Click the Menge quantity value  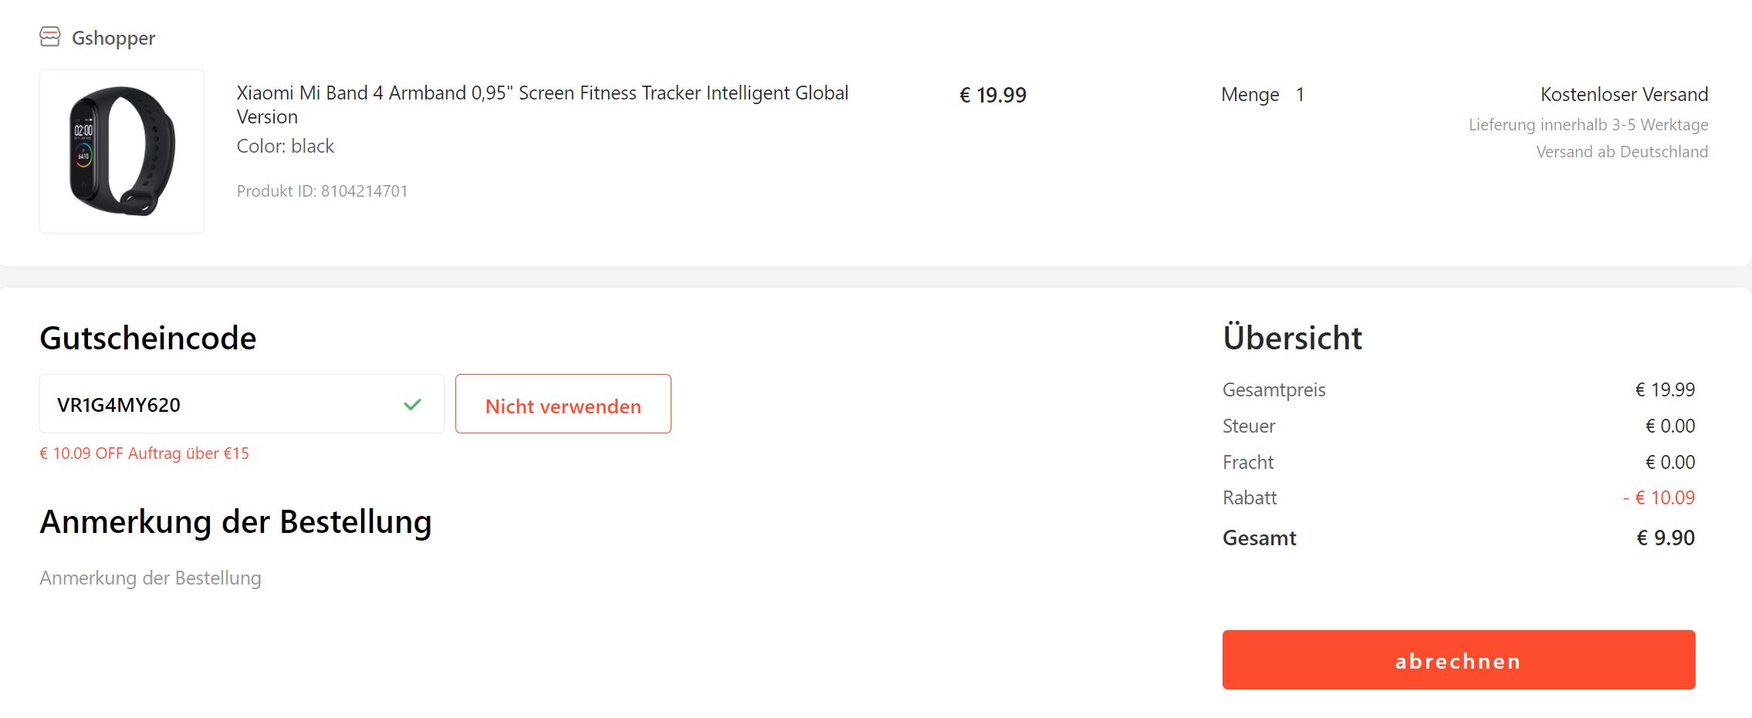tap(1300, 95)
